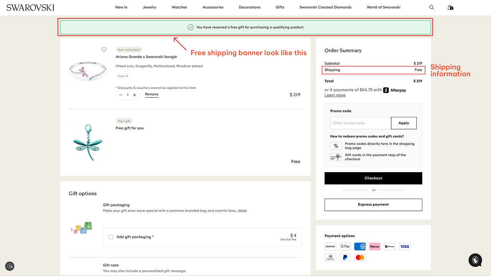491x276 pixels.
Task: Select the Google Pay payment icon
Action: point(345,246)
